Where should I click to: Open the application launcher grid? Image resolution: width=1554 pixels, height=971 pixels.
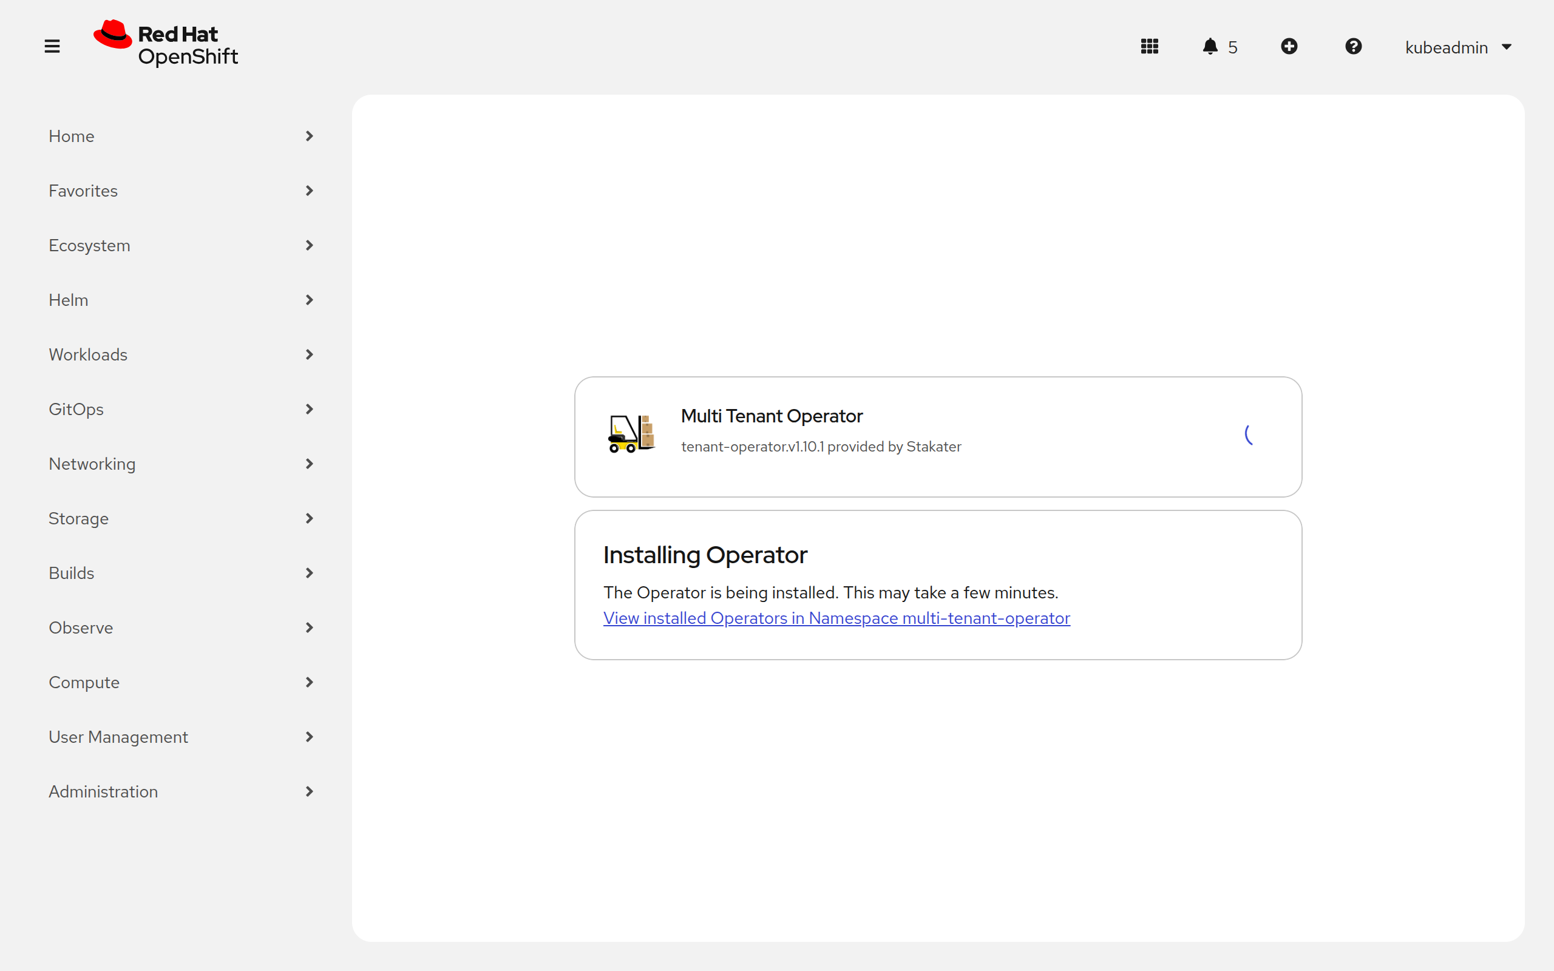tap(1150, 46)
